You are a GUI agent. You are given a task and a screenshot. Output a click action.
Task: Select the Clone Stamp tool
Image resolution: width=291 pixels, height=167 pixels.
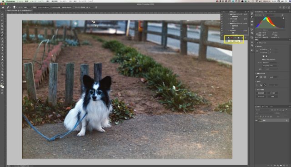[2, 41]
